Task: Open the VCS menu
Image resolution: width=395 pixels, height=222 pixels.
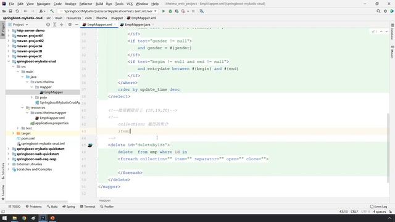Action: click(x=130, y=4)
